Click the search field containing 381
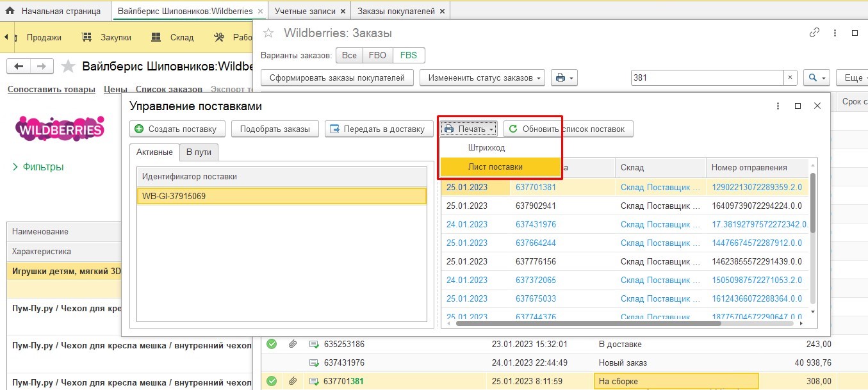868x390 pixels. coord(708,77)
